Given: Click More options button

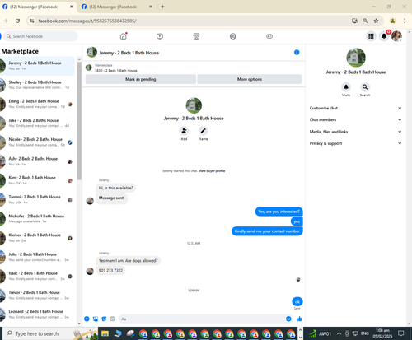Looking at the screenshot, I should click(x=250, y=79).
